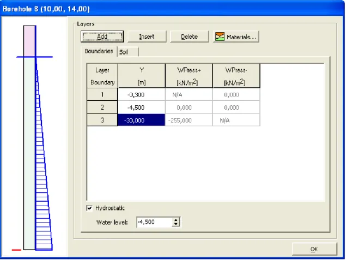The width and height of the screenshot is (346, 260).
Task: Toggle the Hydrostatic checkbox
Action: click(x=89, y=208)
